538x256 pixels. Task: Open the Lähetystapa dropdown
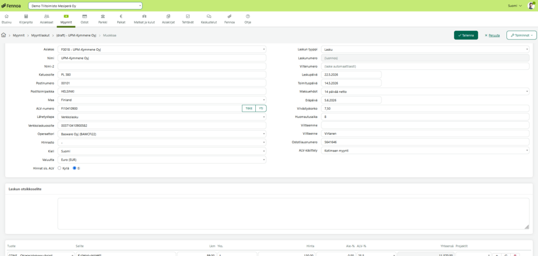[162, 117]
